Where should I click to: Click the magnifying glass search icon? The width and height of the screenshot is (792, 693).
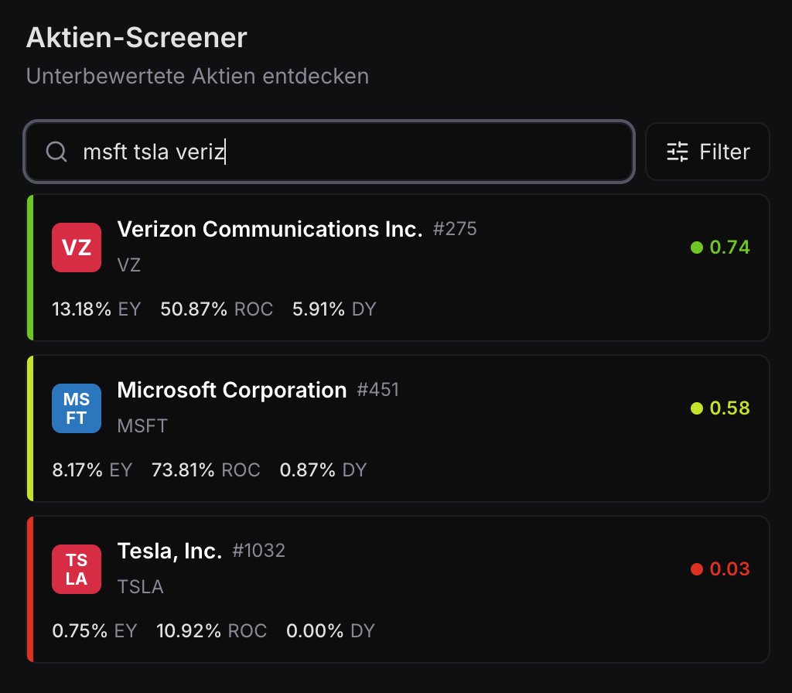pyautogui.click(x=56, y=152)
